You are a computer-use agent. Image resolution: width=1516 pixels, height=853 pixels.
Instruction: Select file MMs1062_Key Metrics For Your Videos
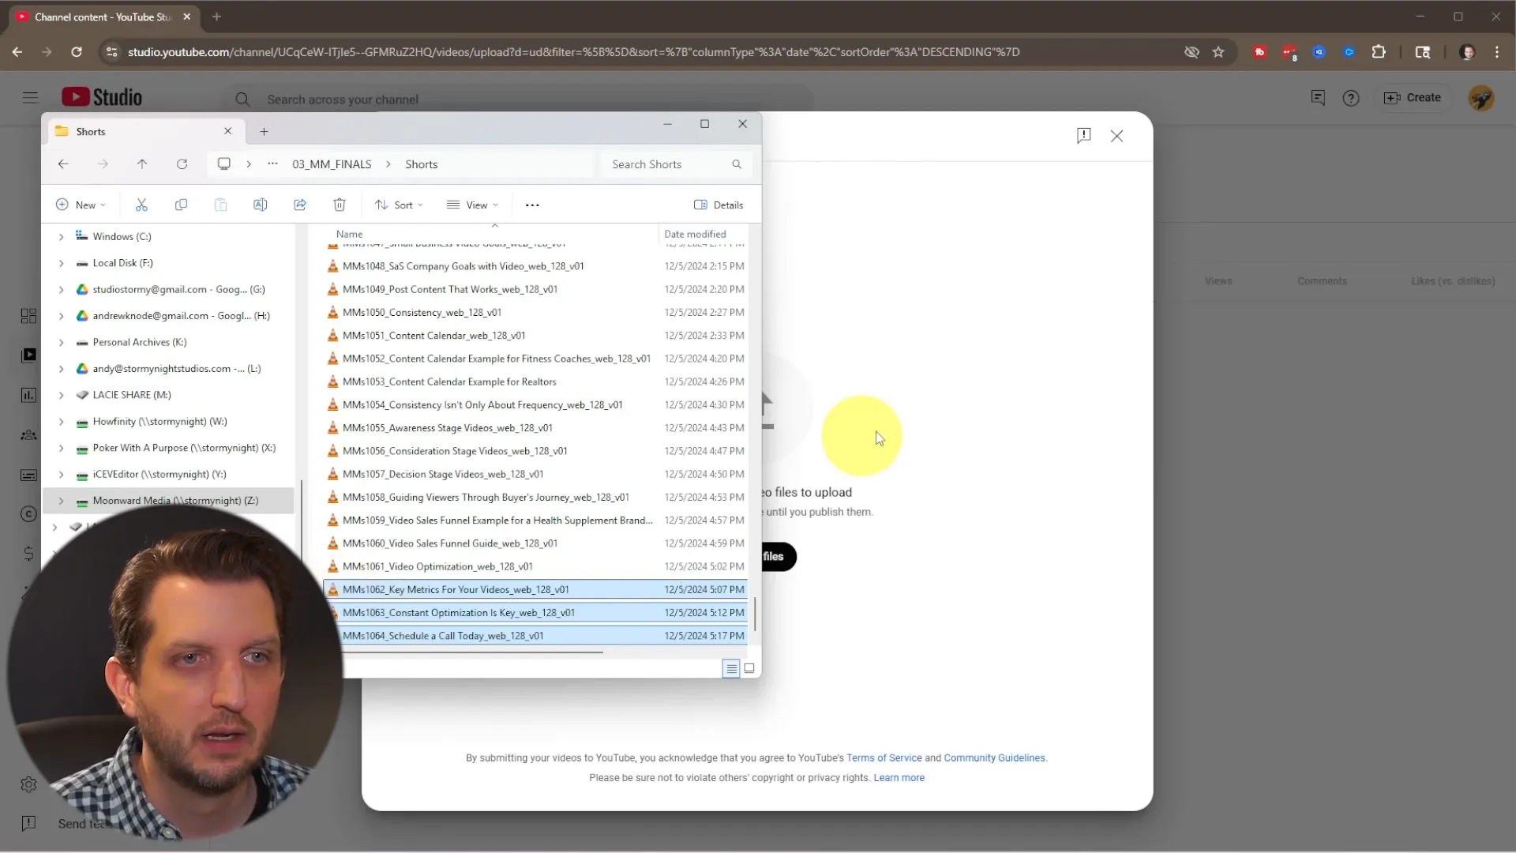[536, 589]
